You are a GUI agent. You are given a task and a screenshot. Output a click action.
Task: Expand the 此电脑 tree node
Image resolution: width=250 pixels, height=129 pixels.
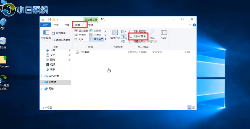coord(42,82)
